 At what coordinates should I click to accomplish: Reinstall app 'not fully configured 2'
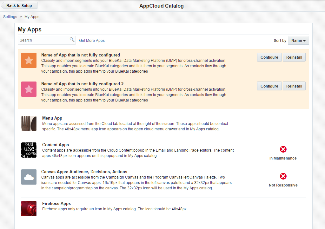click(x=294, y=86)
